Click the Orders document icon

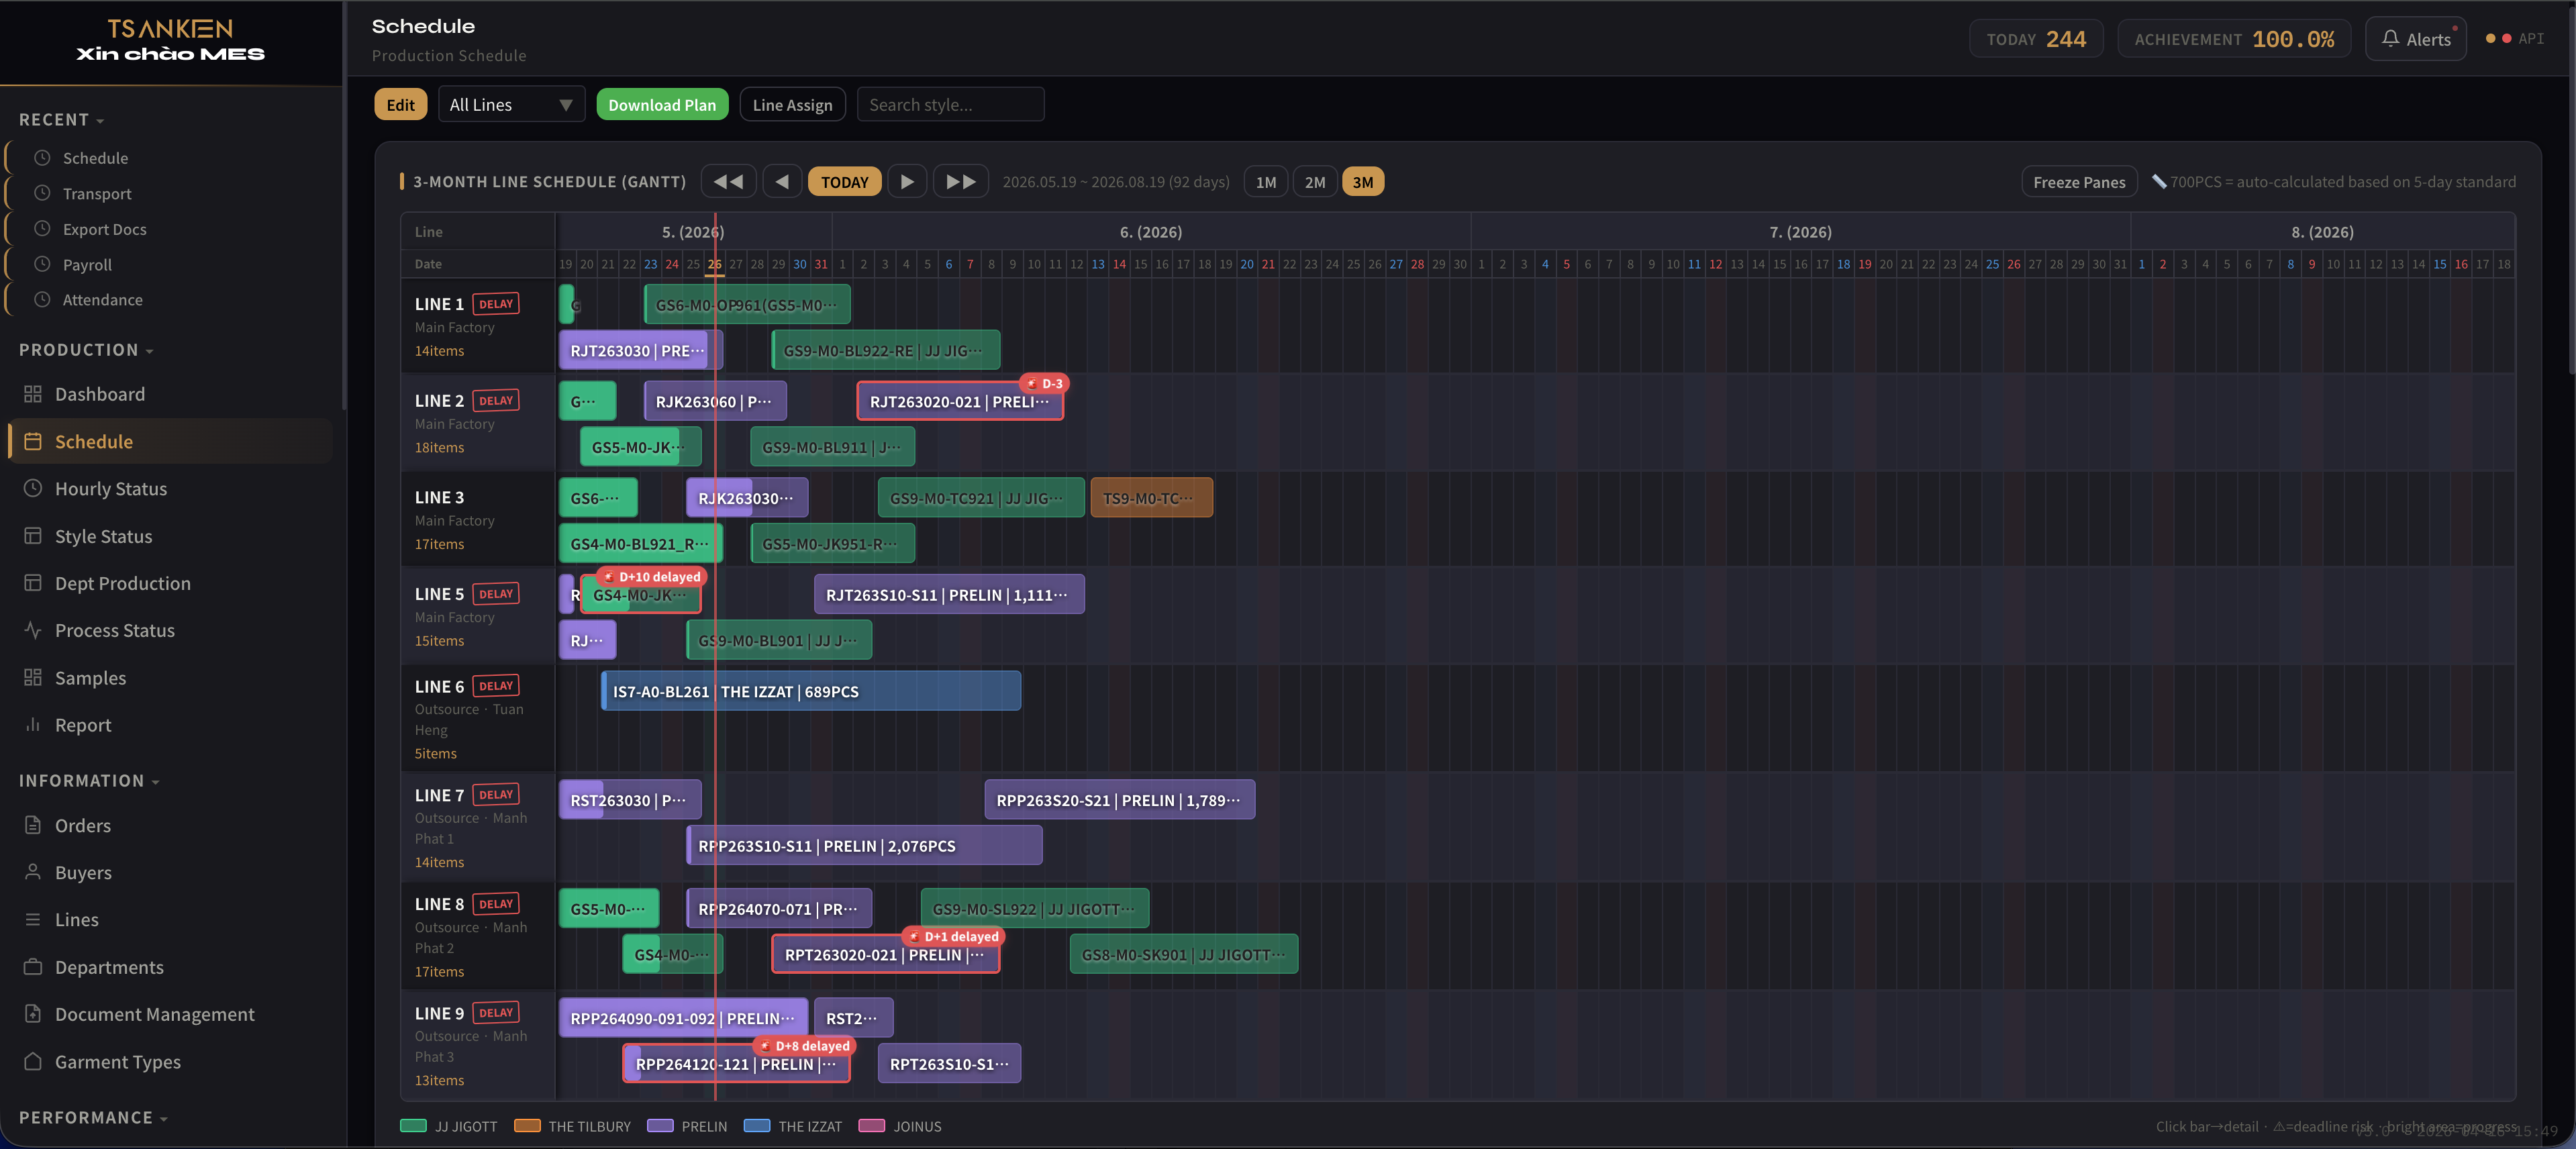[33, 825]
